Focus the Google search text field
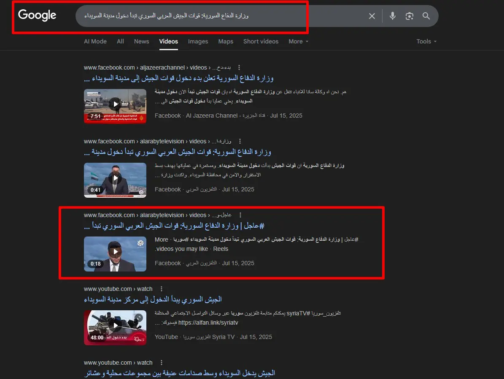Screen dimensions: 504x379 [222, 16]
